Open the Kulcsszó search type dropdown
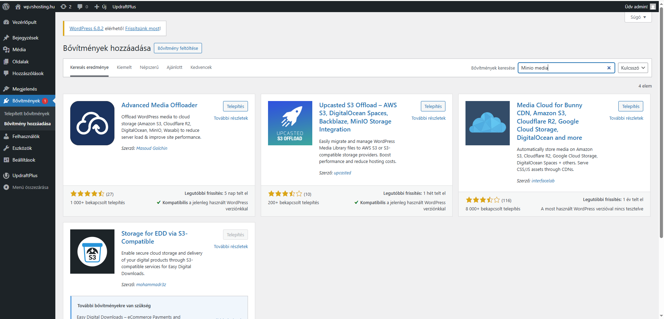The height and width of the screenshot is (319, 664). point(633,68)
